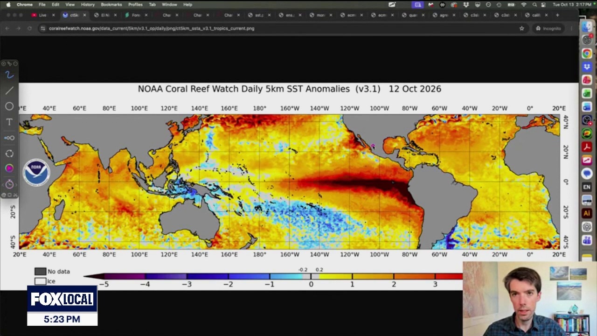Click the EN language app in Dock
597x336 pixels.
pos(587,187)
